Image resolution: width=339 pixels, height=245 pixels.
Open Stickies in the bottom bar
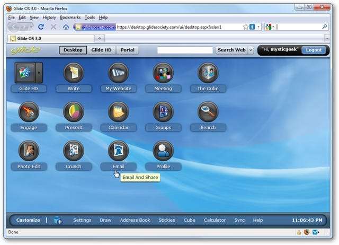167,220
